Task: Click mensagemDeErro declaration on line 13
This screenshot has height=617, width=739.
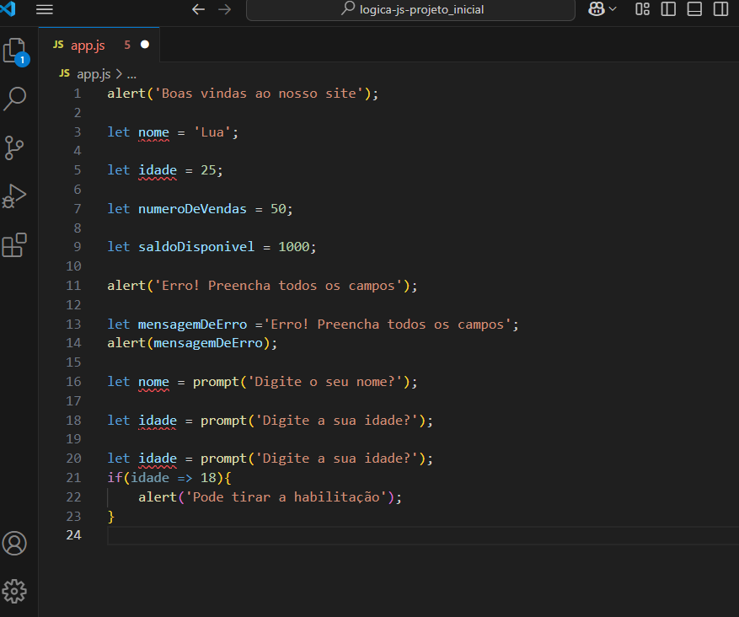Action: pos(192,325)
